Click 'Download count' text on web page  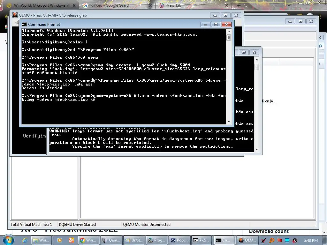click(269, 231)
